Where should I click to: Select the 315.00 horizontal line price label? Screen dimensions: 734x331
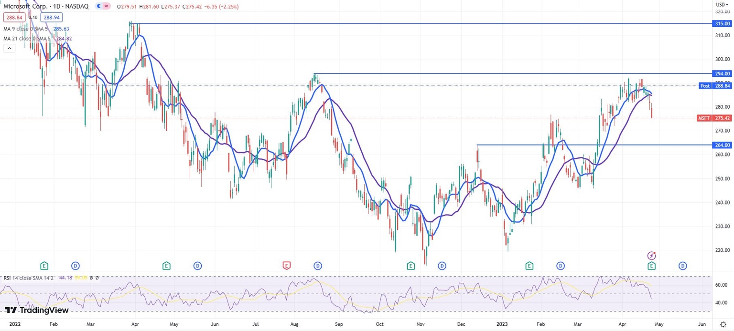tap(722, 23)
